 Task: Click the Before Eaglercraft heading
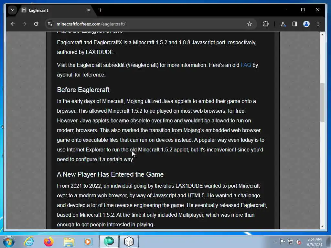point(83,90)
